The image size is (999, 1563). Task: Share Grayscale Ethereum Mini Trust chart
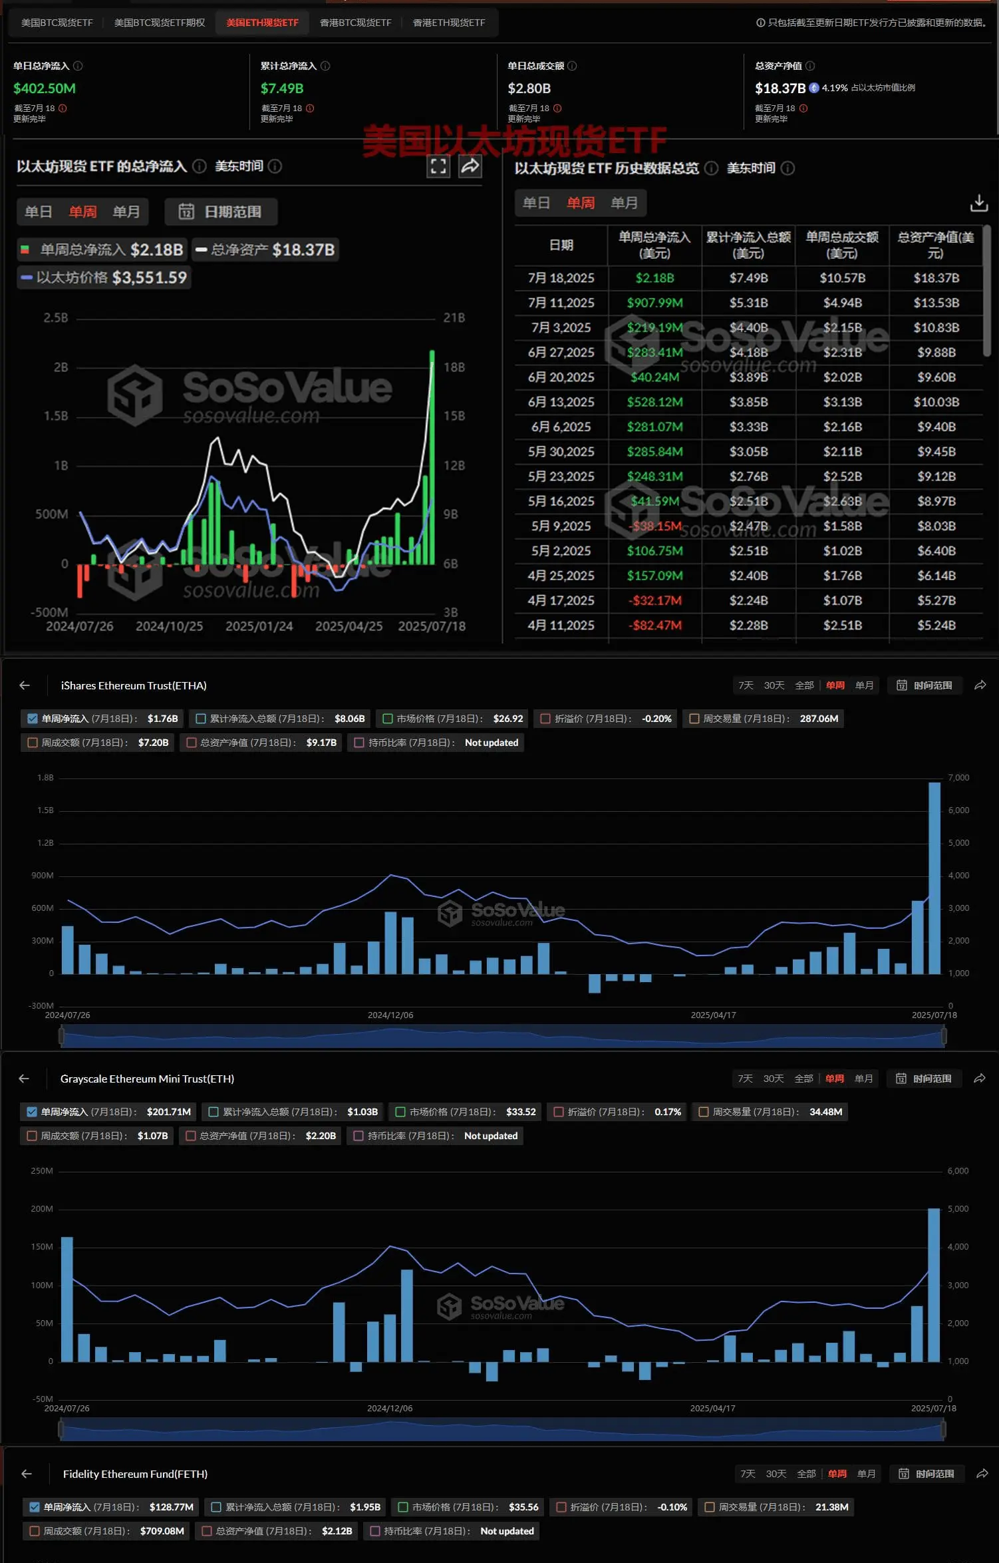980,1079
